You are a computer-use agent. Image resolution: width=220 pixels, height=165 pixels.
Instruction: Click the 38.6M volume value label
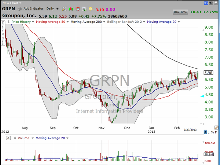tap(209, 154)
